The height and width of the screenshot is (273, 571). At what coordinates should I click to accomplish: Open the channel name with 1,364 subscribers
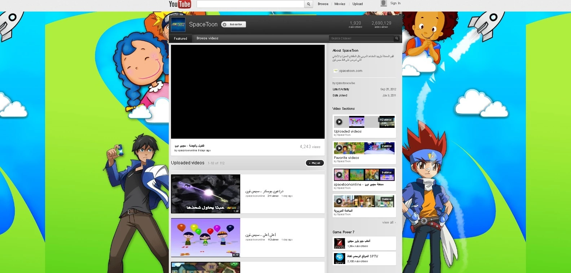(359, 241)
